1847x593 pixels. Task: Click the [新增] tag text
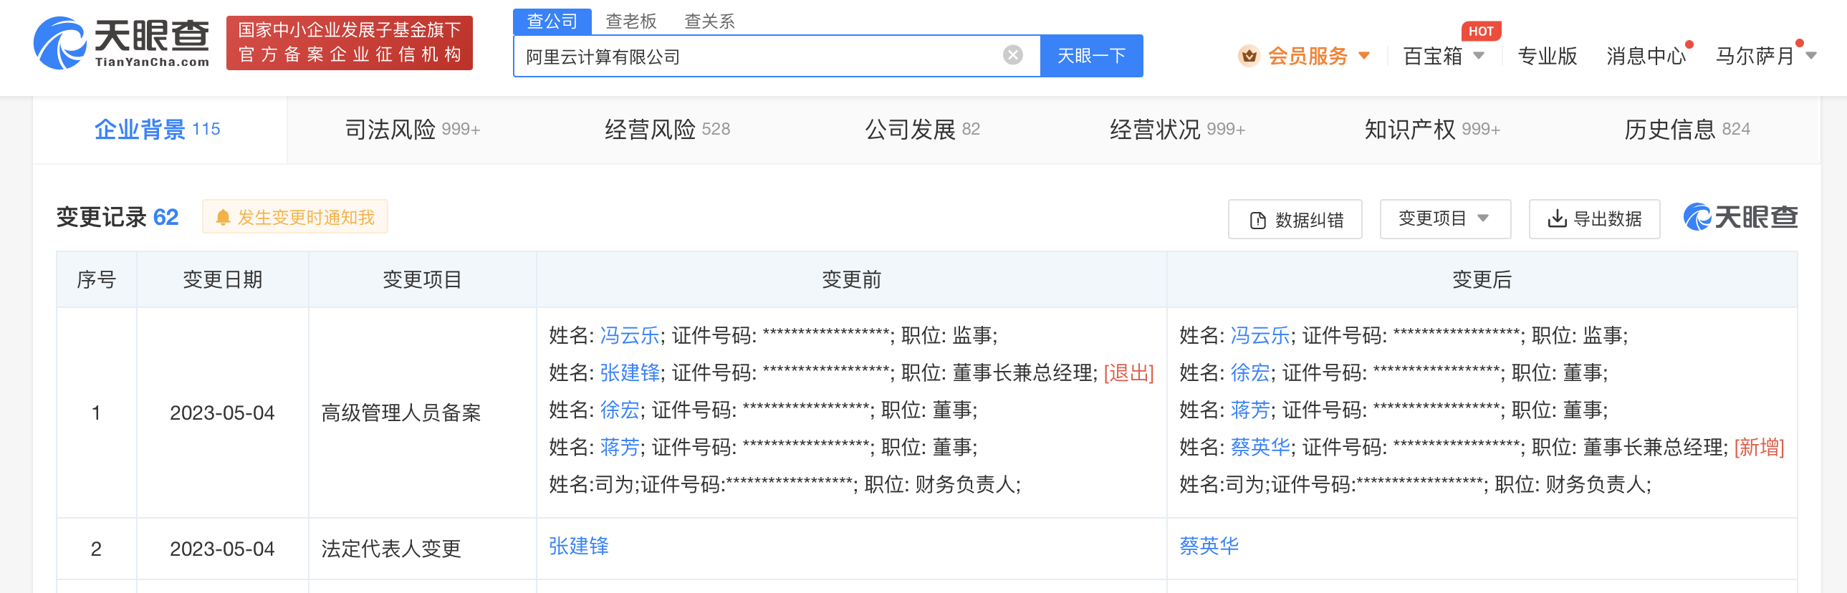1759,448
